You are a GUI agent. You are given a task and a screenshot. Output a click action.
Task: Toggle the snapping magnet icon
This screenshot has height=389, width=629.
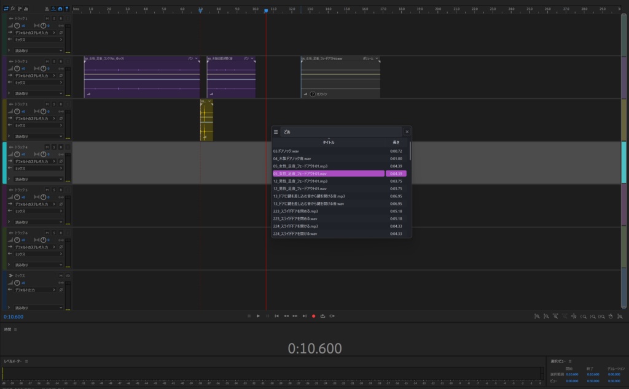click(60, 9)
